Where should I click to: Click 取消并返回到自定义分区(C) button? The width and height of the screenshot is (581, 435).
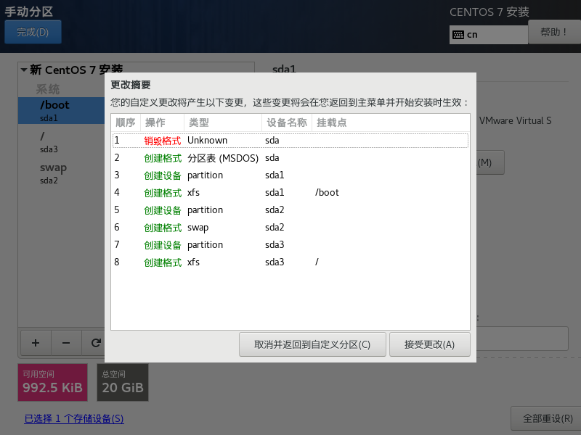(x=312, y=344)
